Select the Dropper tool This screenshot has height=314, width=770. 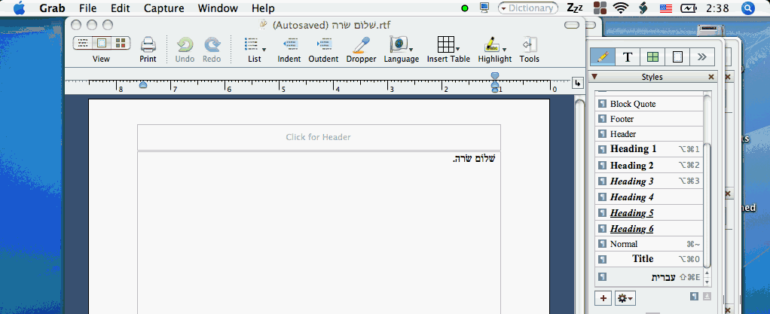tap(361, 44)
